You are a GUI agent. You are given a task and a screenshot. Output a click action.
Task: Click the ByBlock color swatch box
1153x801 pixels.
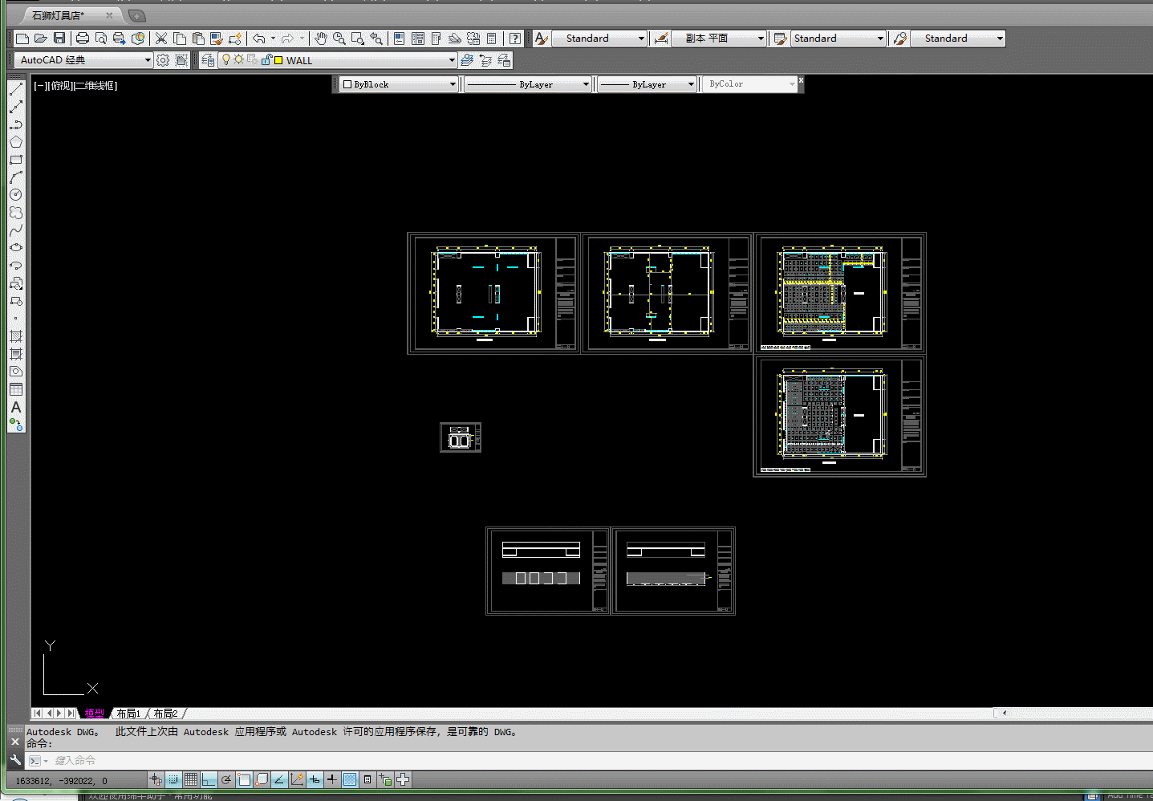347,84
